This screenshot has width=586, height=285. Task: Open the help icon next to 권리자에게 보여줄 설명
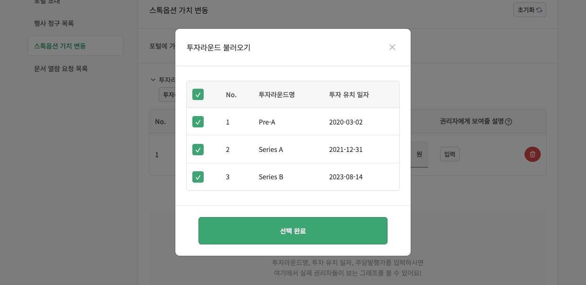pos(508,121)
